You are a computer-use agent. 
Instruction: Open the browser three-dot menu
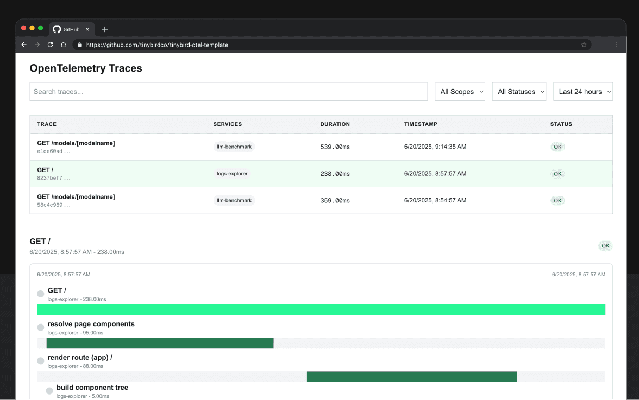tap(617, 45)
